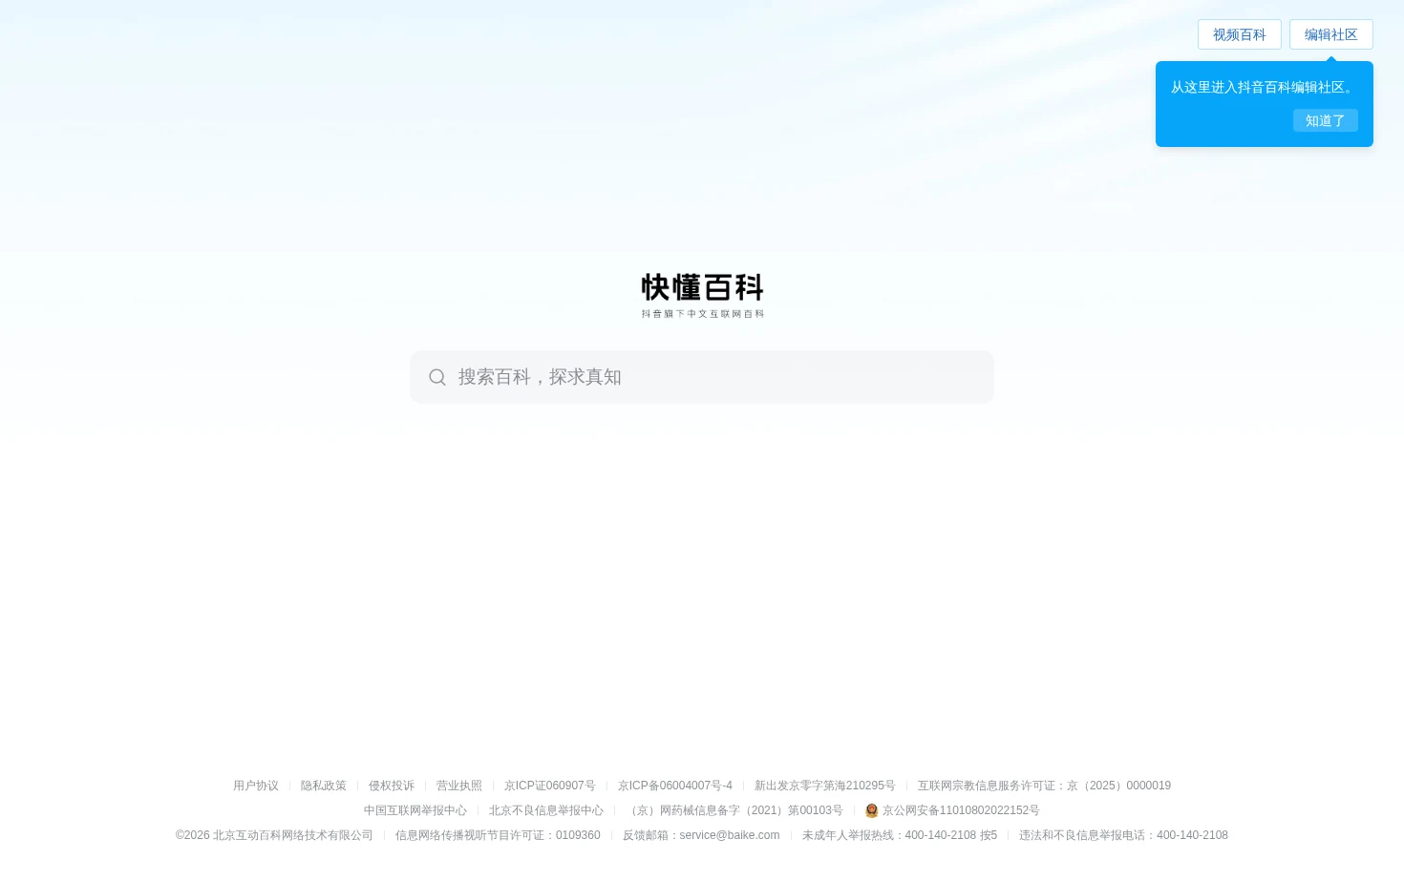Open 隐私政策 link
1404x881 pixels.
[324, 786]
